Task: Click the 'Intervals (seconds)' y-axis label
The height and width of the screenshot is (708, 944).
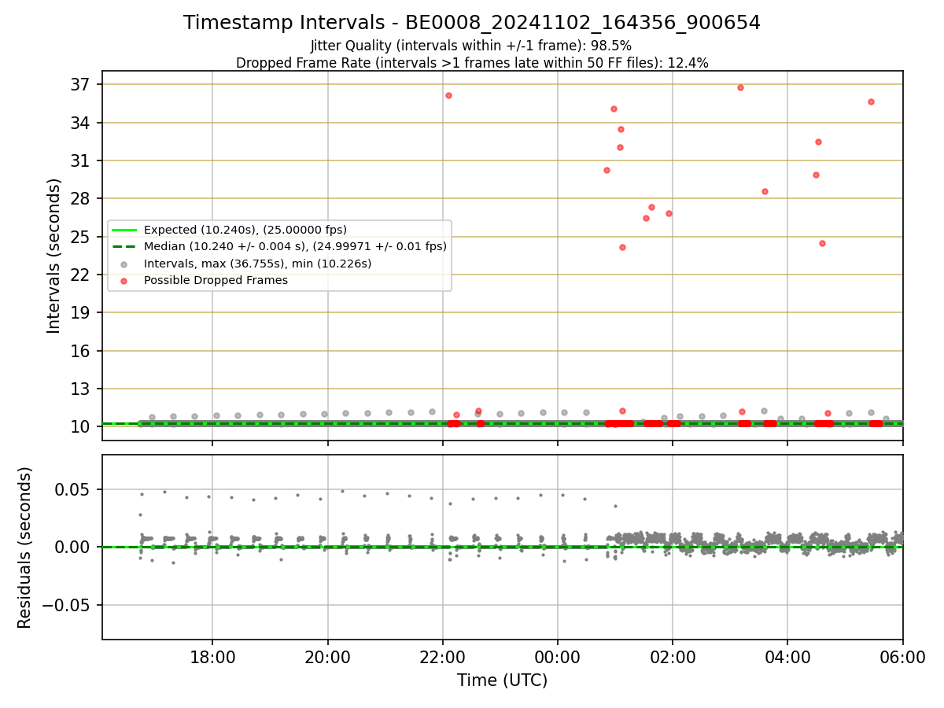Action: point(53,256)
